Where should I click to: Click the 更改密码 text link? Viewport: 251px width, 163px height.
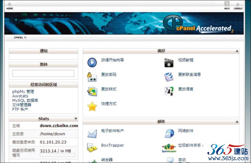109,75
